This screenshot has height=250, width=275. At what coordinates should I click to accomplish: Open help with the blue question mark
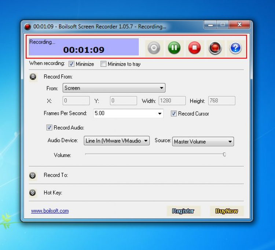235,48
